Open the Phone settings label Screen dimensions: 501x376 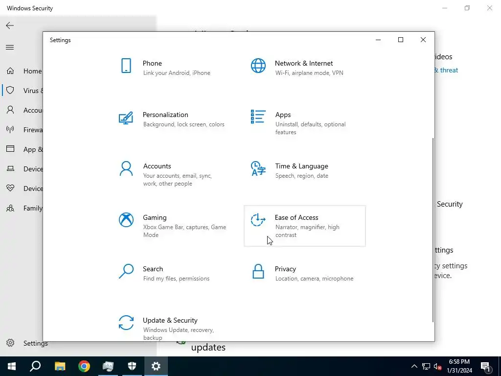(152, 63)
